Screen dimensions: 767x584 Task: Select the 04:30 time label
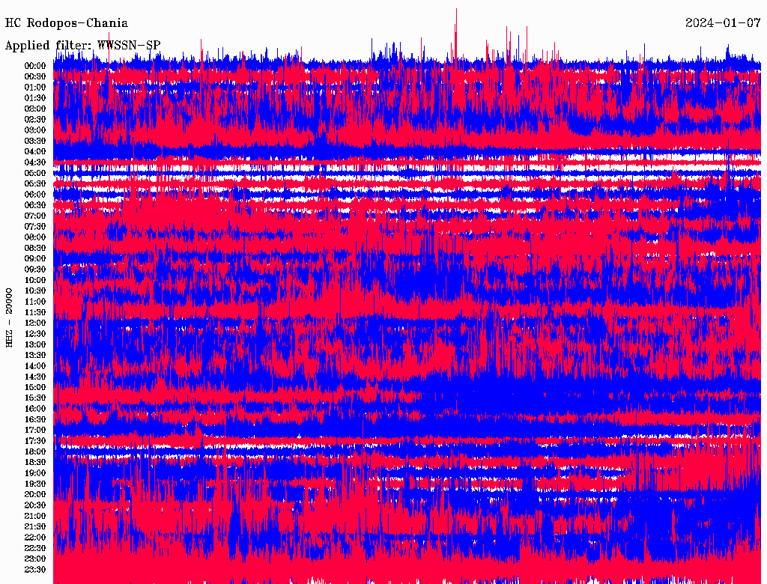pos(35,162)
